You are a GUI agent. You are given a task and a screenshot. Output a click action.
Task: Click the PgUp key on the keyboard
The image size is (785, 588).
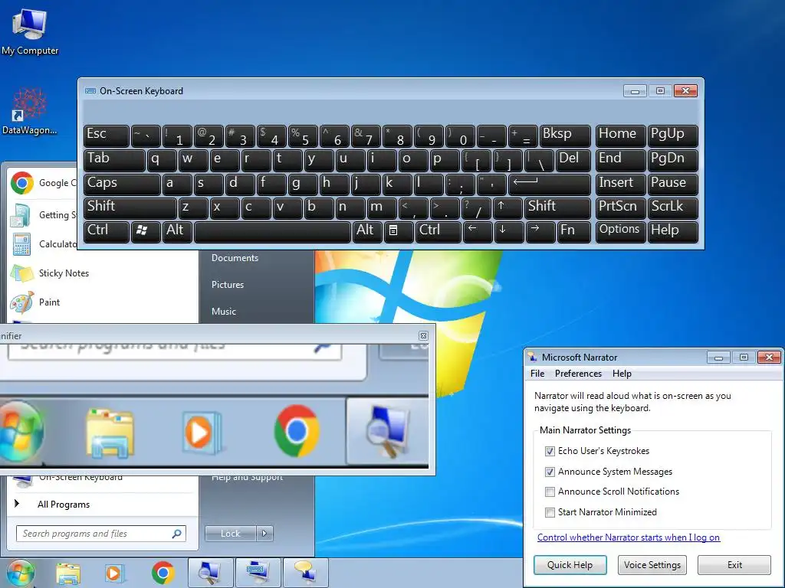(x=672, y=136)
